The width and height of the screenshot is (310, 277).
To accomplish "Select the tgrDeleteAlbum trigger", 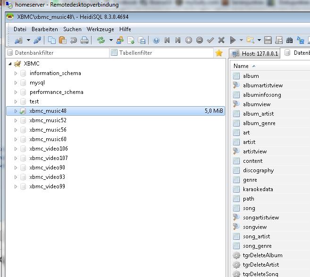I will [x=262, y=255].
